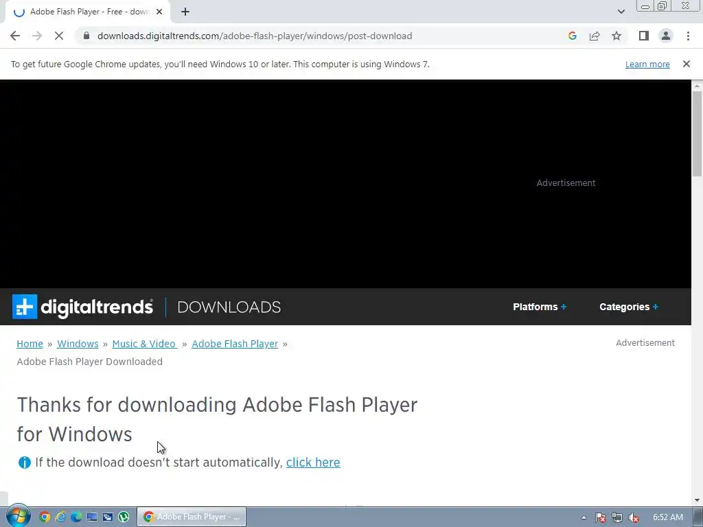Screen dimensions: 703x527
Task: Click the page vertical scrollbar thumb
Action: click(x=697, y=133)
